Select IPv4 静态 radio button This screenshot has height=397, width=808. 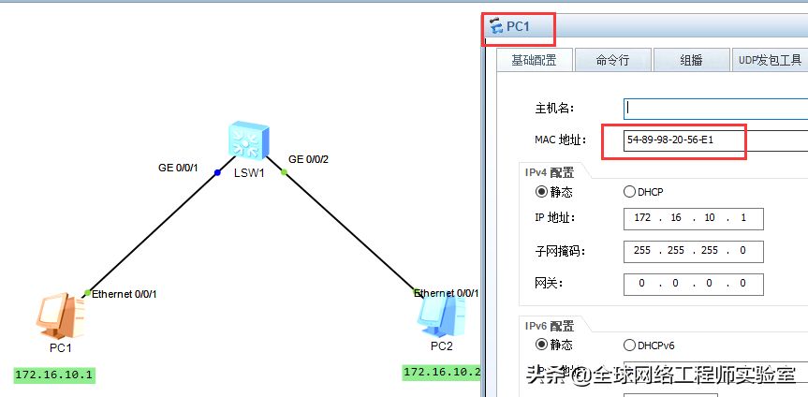click(x=541, y=192)
